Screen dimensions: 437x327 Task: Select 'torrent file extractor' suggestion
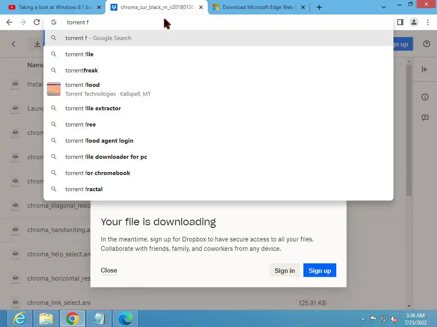click(x=218, y=109)
